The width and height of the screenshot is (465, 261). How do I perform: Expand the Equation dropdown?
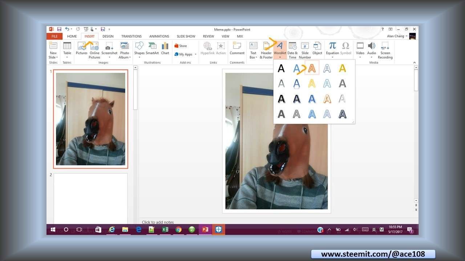point(332,57)
